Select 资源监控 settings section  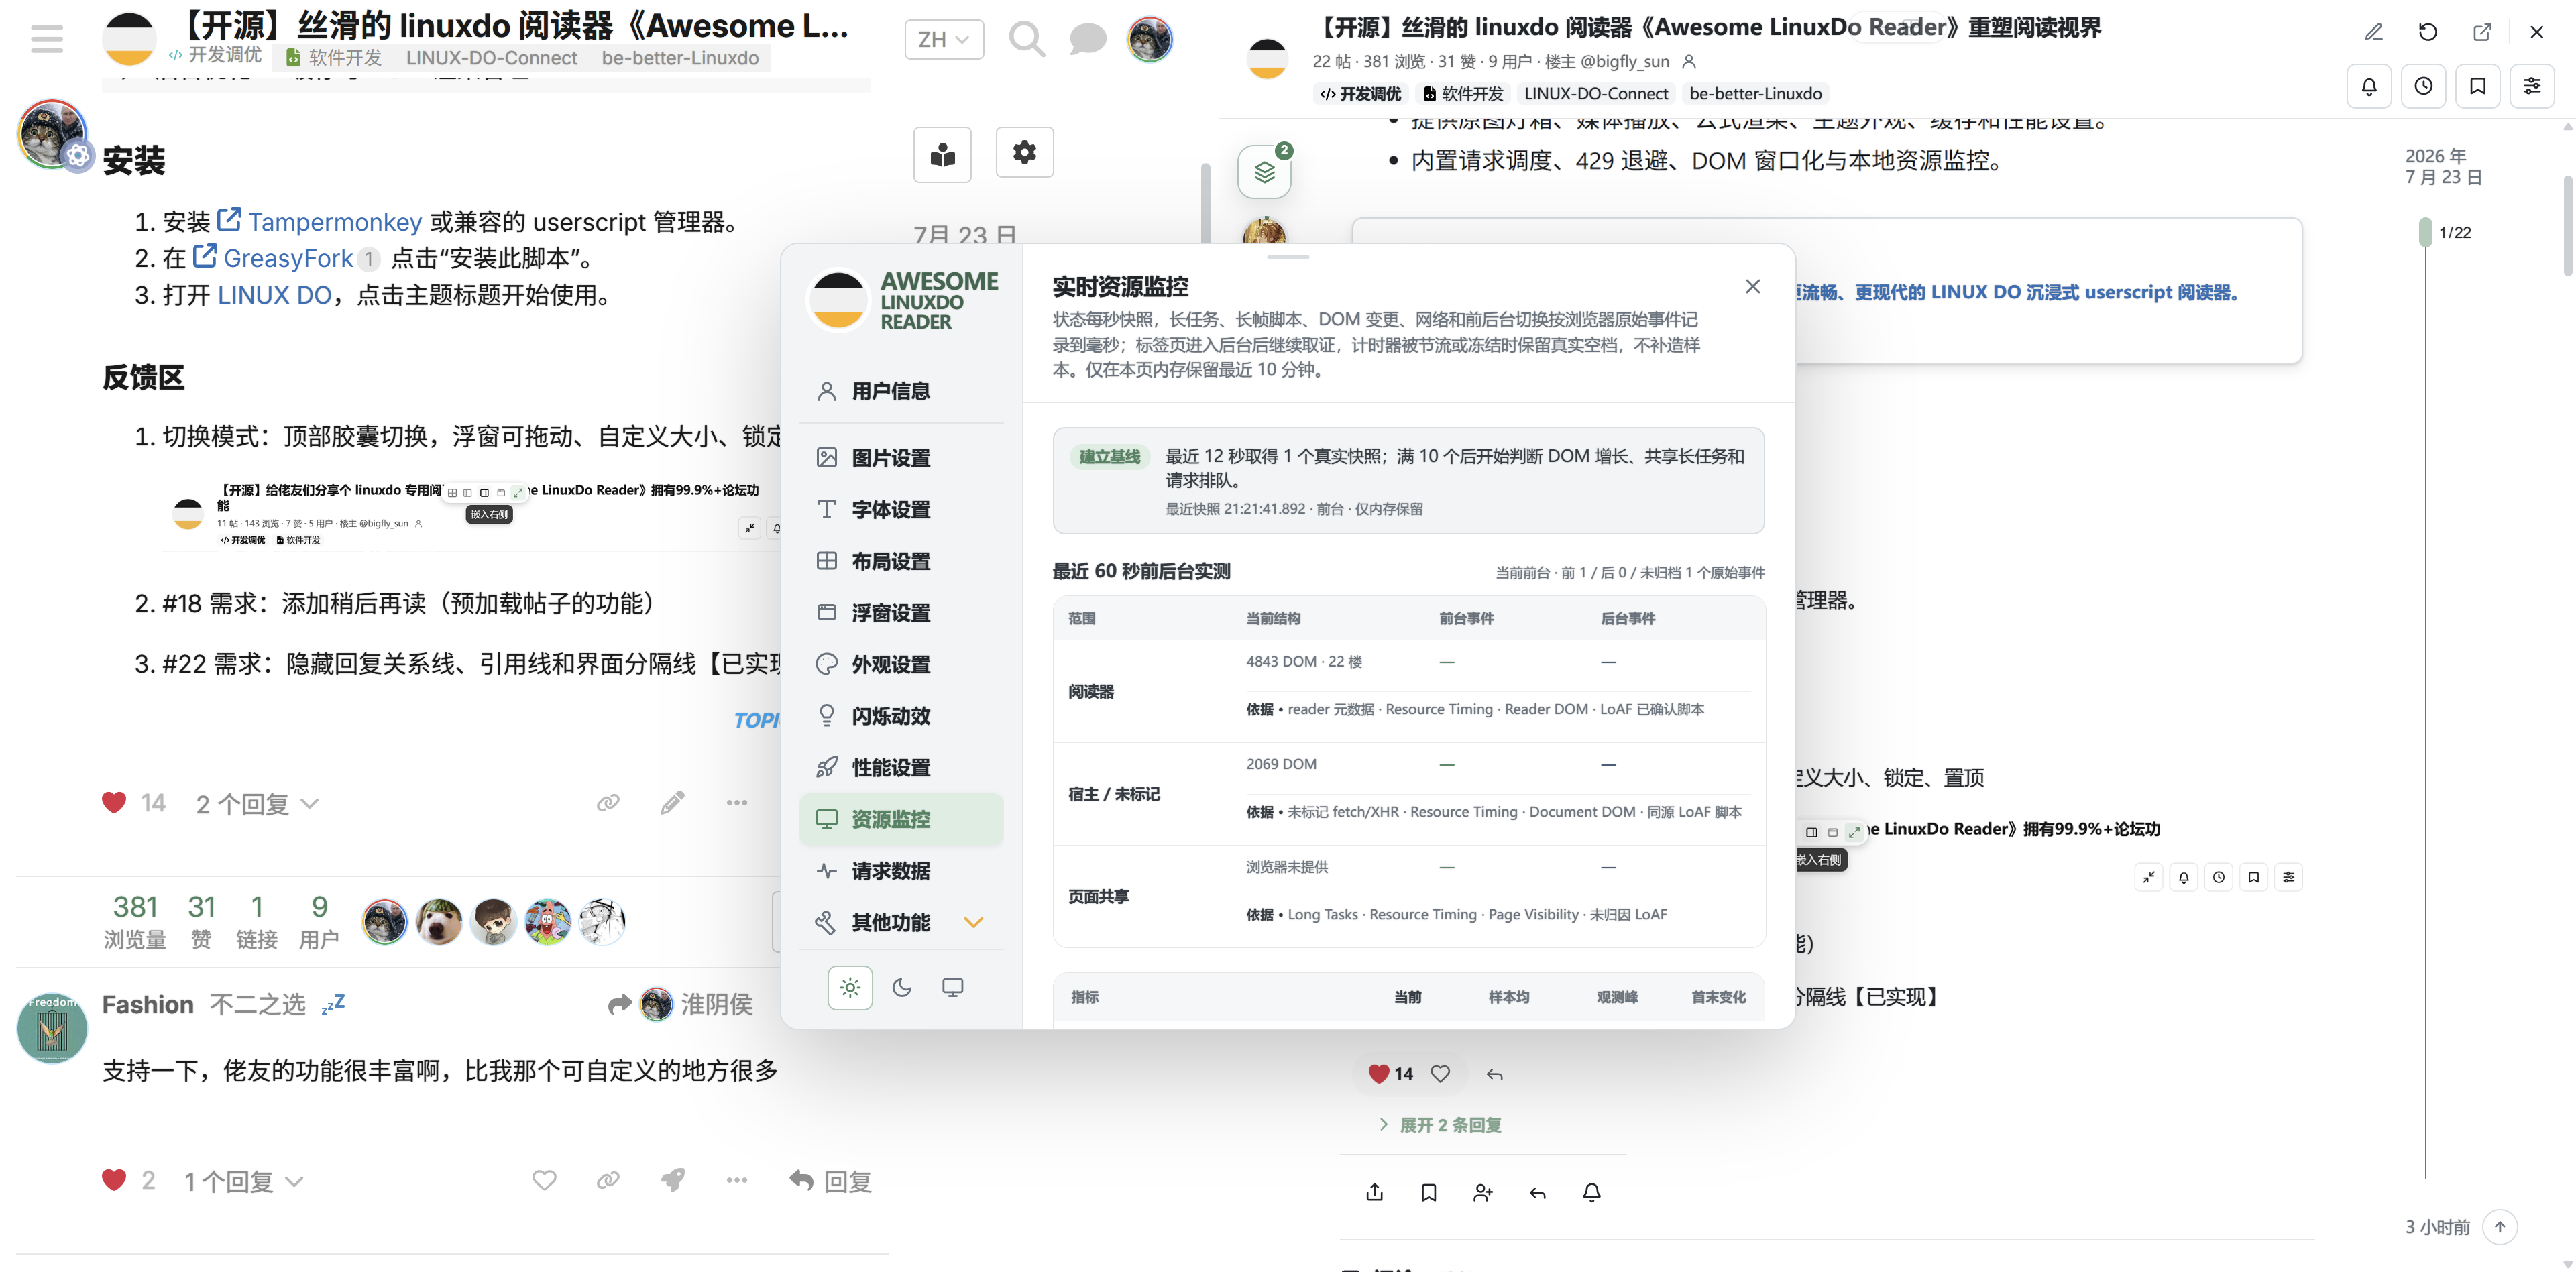[901, 819]
